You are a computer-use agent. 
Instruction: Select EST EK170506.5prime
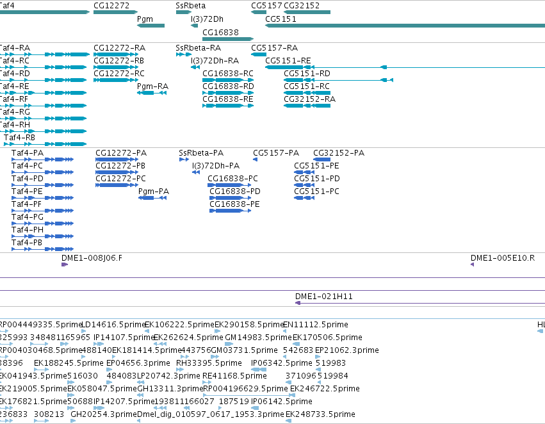pyautogui.click(x=296, y=344)
